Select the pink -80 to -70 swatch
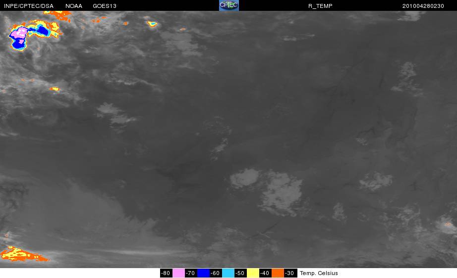 178,273
